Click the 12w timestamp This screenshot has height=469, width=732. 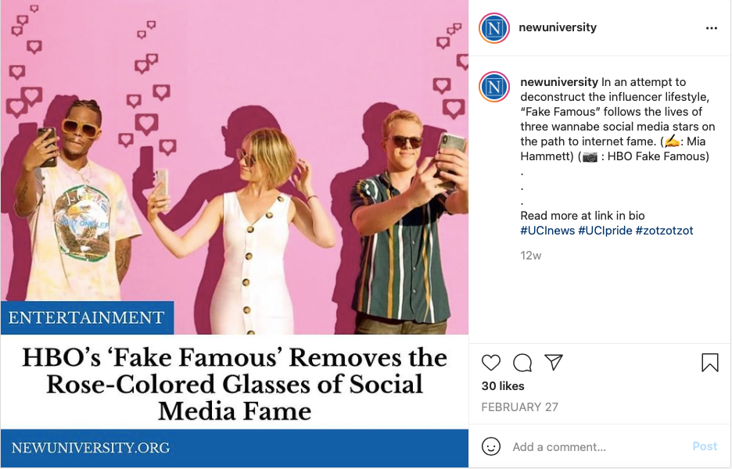click(x=531, y=256)
